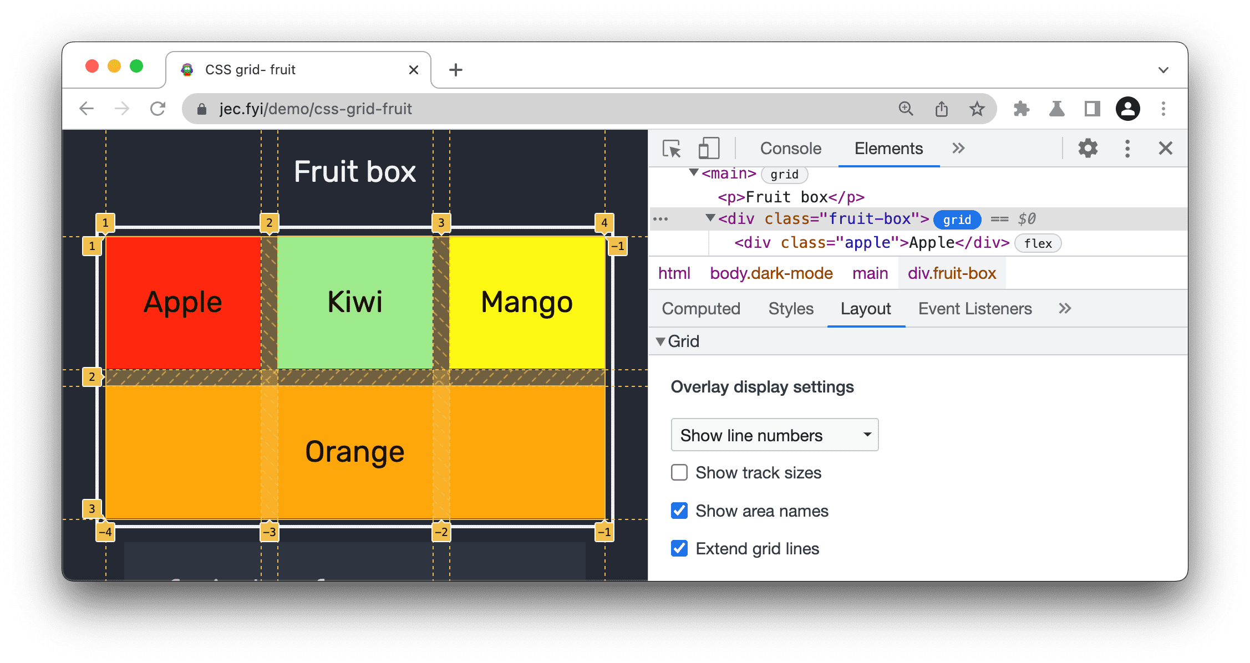Screen dimensions: 1250x663
Task: Toggle the Show track sizes checkbox
Action: (680, 473)
